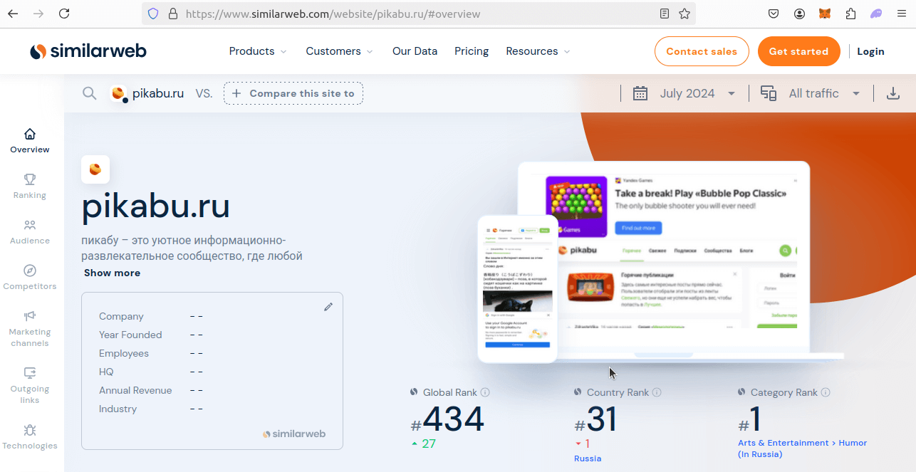Image resolution: width=916 pixels, height=472 pixels.
Task: Bookmark this page with the star icon
Action: [x=685, y=14]
